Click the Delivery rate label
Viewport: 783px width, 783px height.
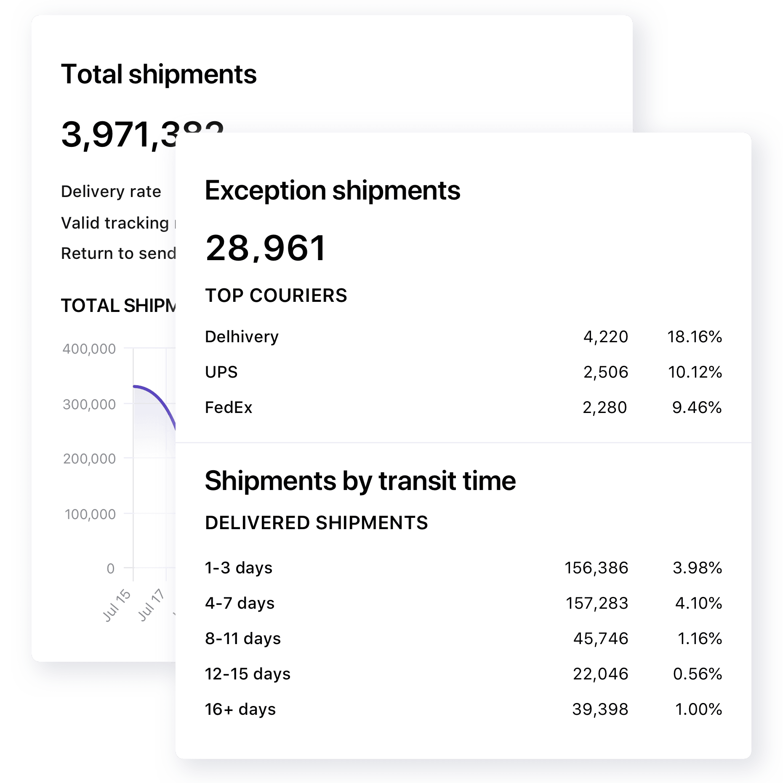coord(111,192)
